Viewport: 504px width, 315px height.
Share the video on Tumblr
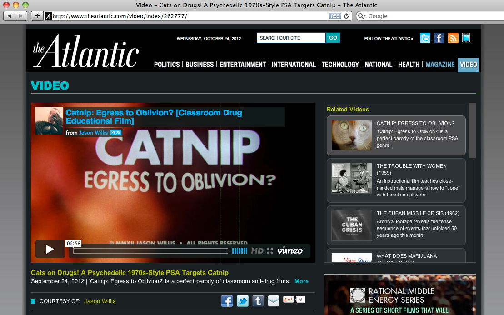click(x=258, y=300)
